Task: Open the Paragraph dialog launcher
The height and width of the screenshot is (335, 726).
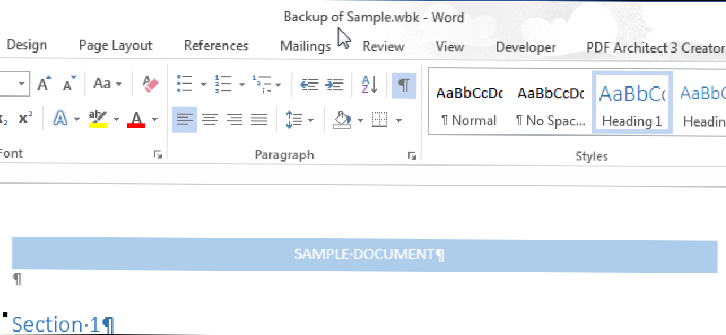Action: [x=412, y=156]
